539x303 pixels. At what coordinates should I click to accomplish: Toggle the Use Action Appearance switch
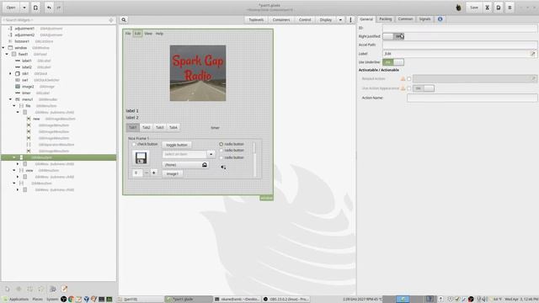[x=424, y=88]
